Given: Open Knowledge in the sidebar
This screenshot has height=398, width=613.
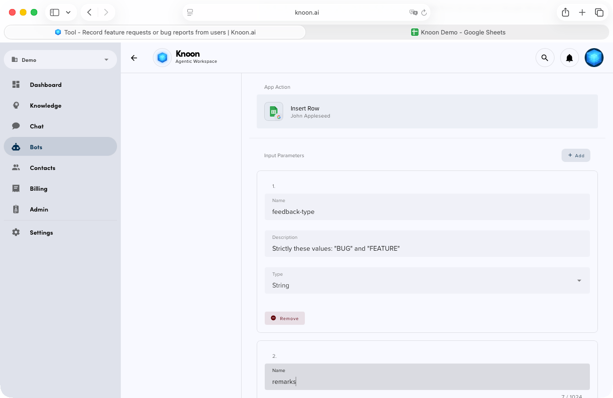Looking at the screenshot, I should point(45,106).
